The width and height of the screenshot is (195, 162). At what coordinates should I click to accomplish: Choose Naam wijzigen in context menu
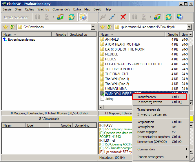coord(161,132)
